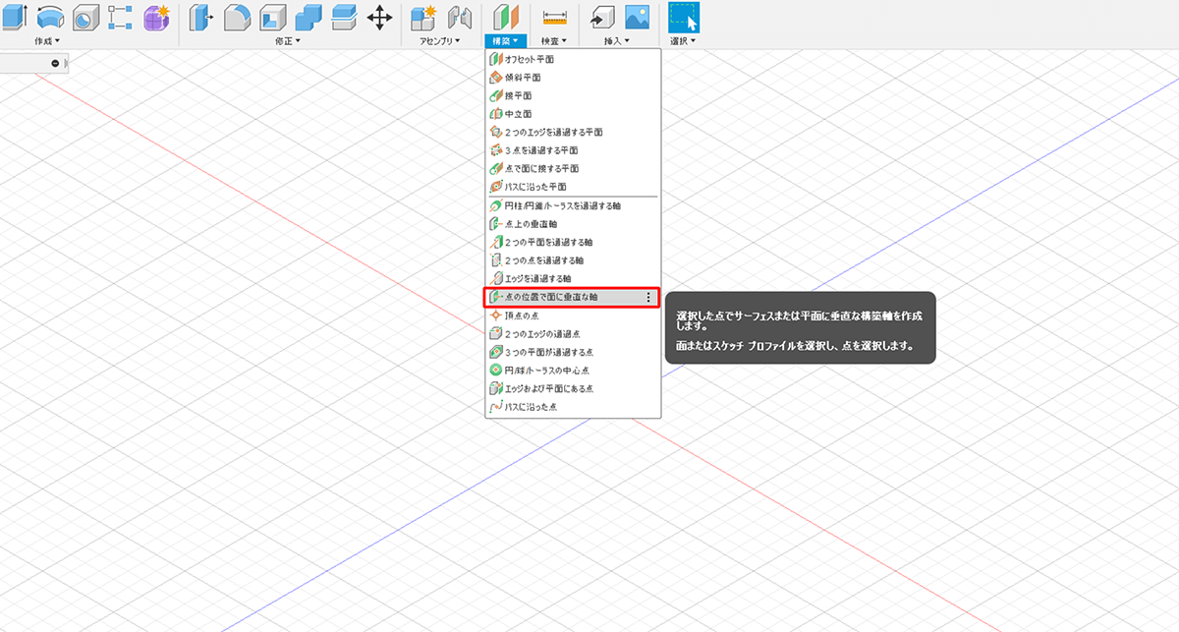Image resolution: width=1179 pixels, height=632 pixels.
Task: Choose 点の位置で面に垂直な軸
Action: [573, 297]
